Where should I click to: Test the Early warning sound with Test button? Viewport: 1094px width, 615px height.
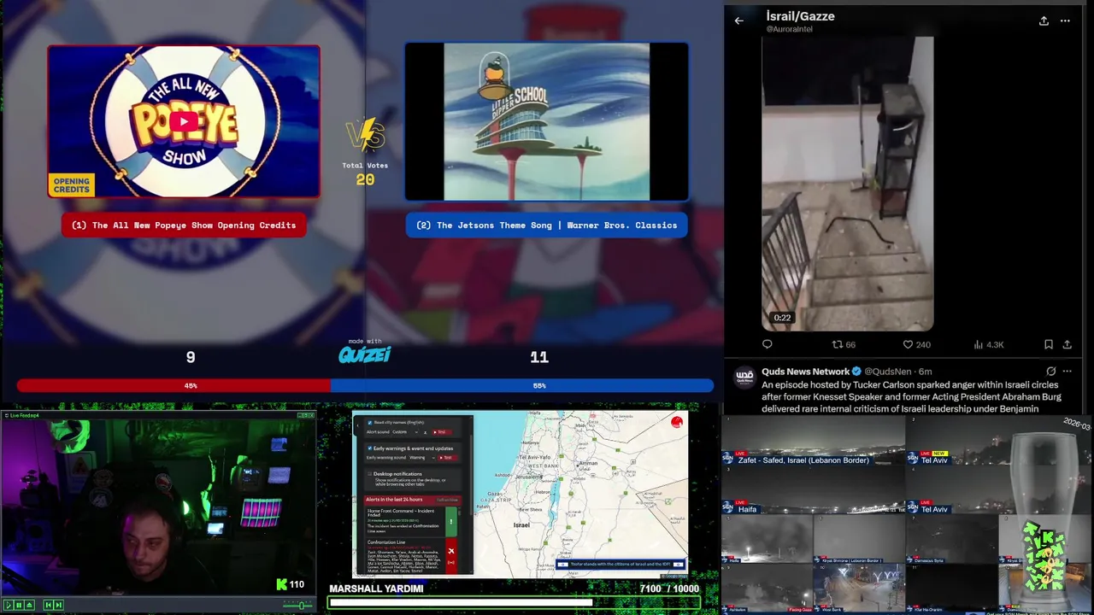447,458
